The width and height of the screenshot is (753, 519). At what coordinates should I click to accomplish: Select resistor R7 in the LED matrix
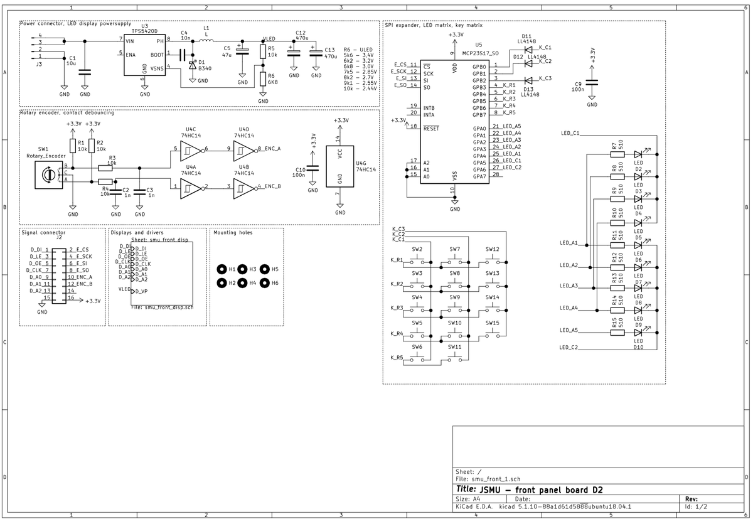tap(617, 153)
